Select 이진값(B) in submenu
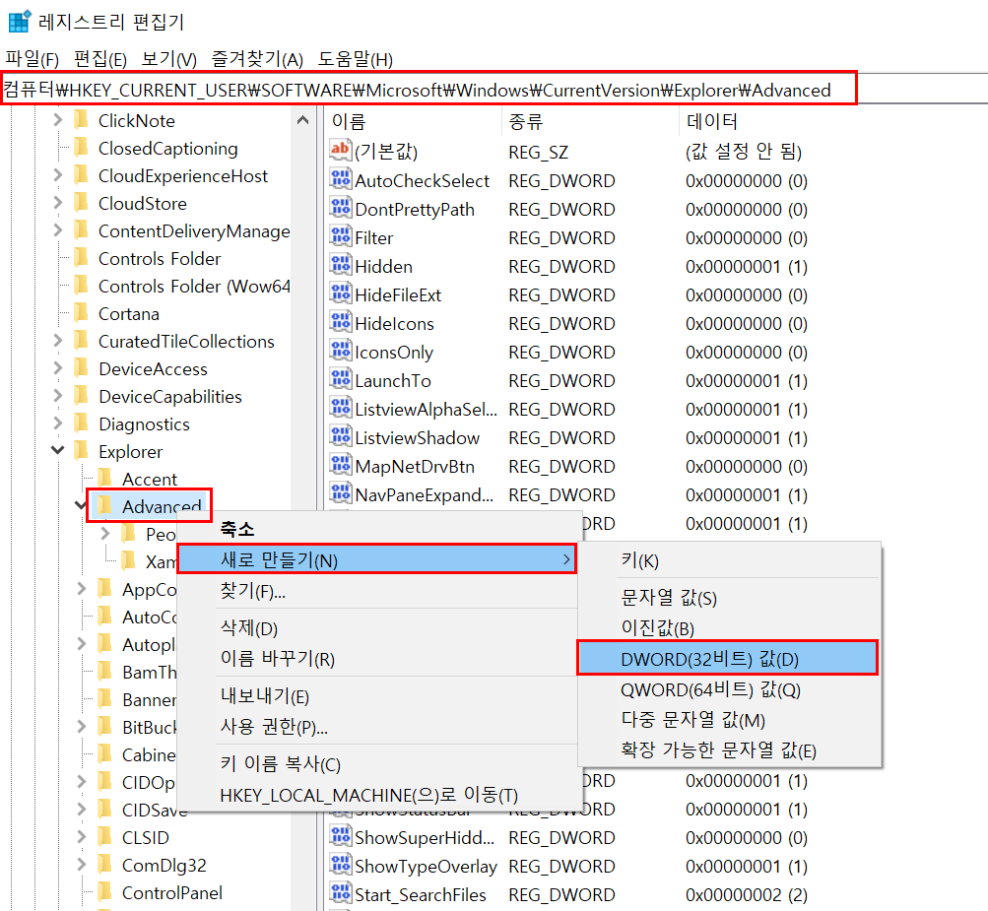Viewport: 988px width, 911px height. pos(729,627)
